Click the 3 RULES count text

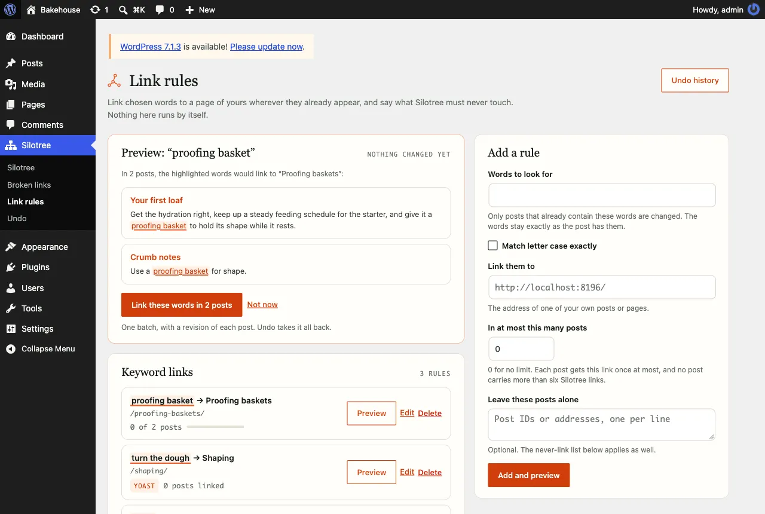[x=435, y=374]
